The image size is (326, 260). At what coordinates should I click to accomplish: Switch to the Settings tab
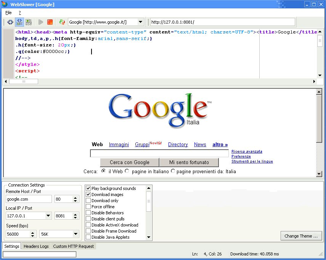coord(12,246)
